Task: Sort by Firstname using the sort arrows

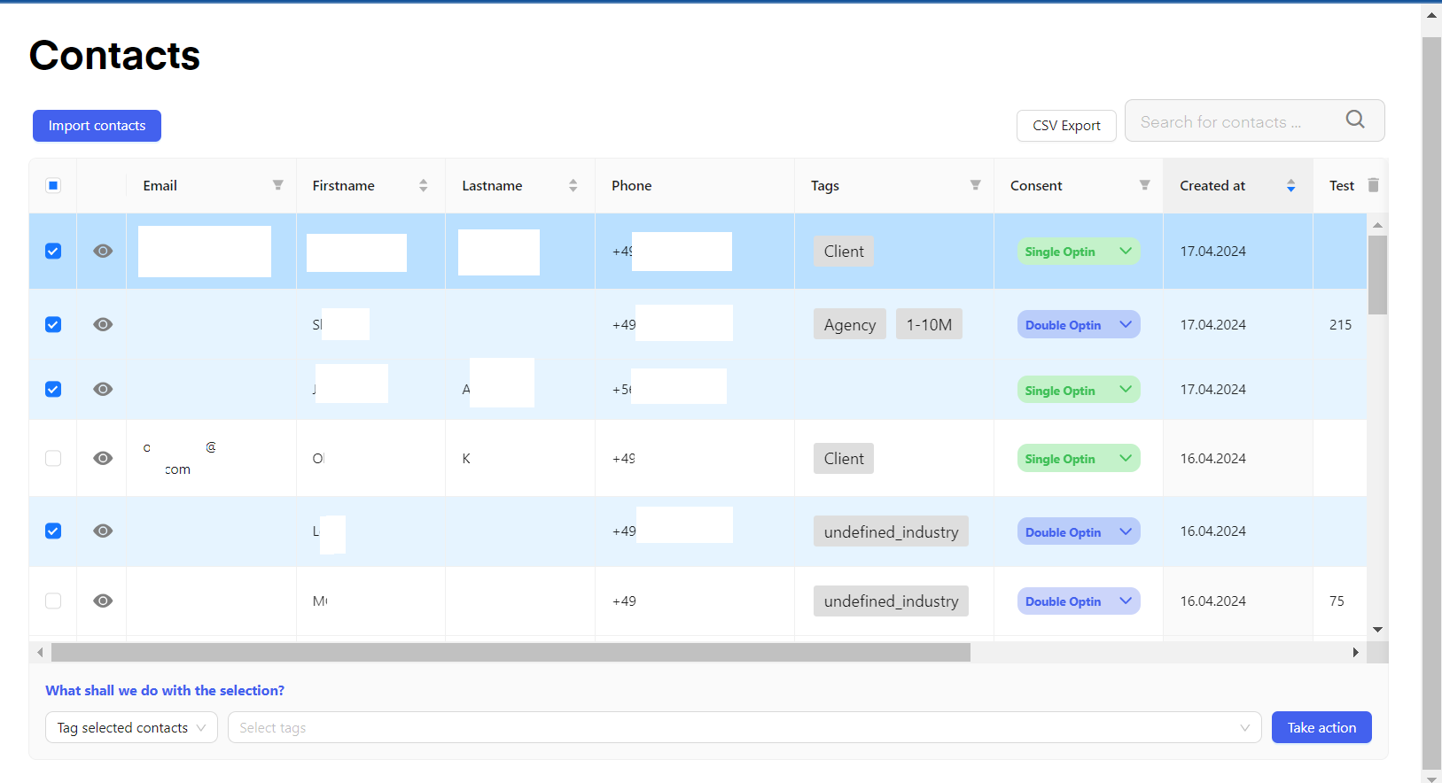Action: 423,185
